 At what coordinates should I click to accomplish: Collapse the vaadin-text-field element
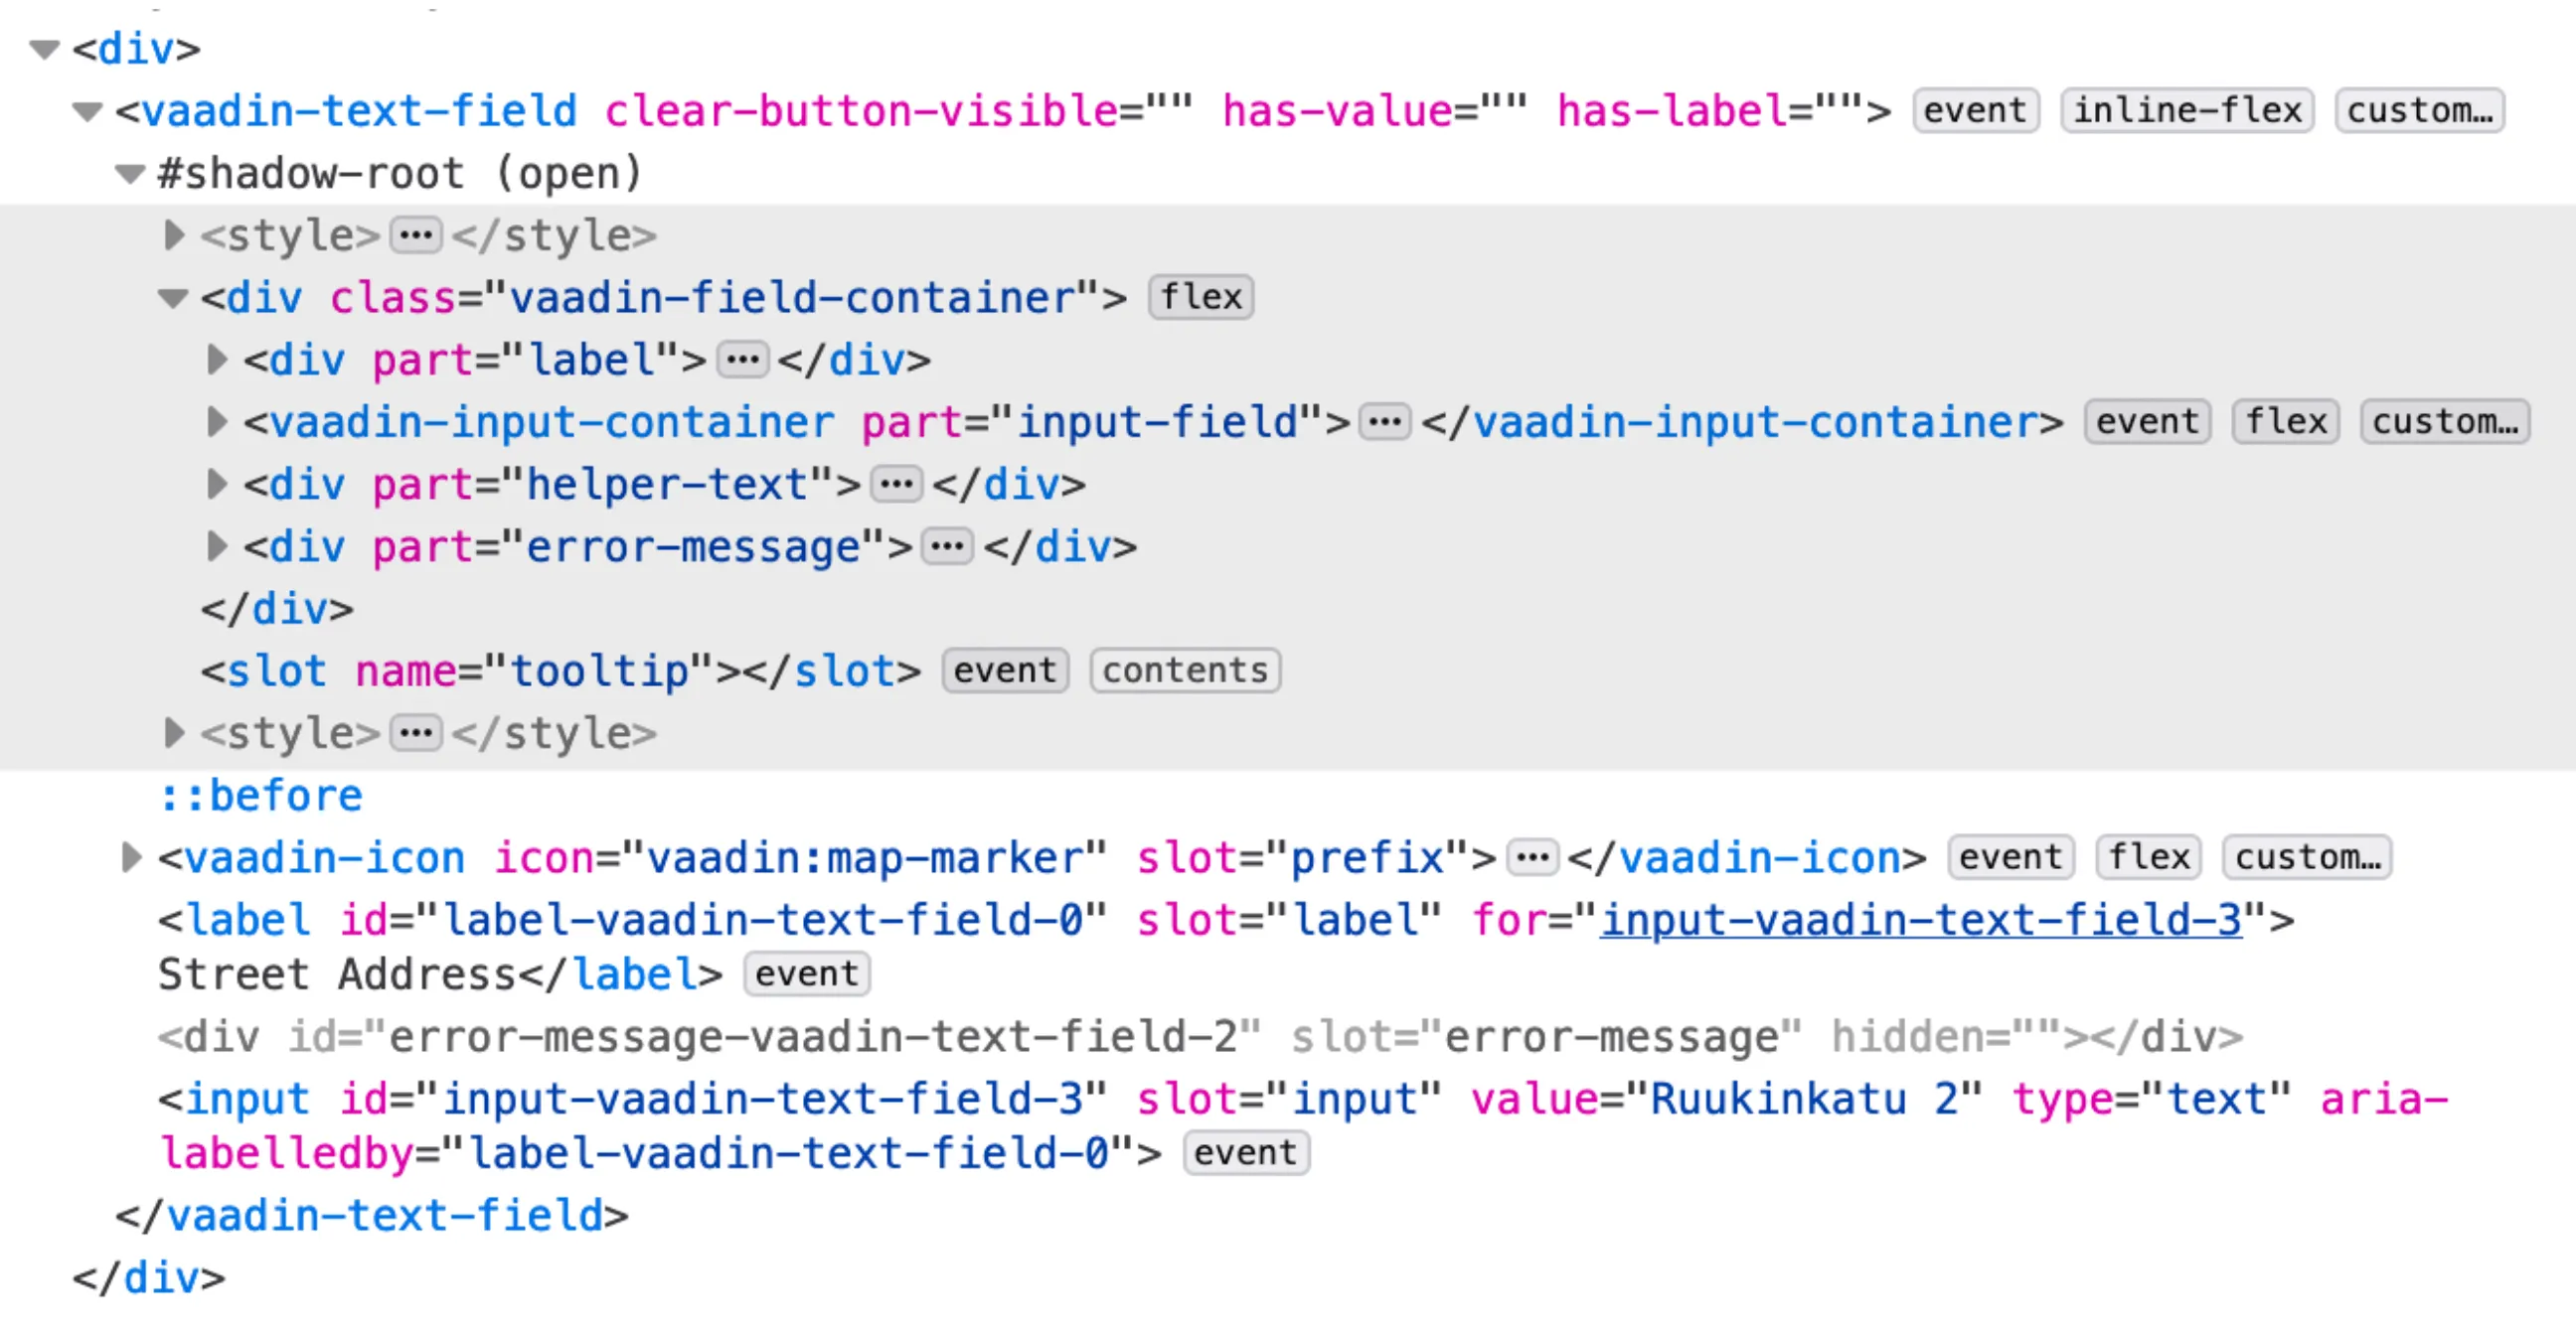[x=88, y=110]
